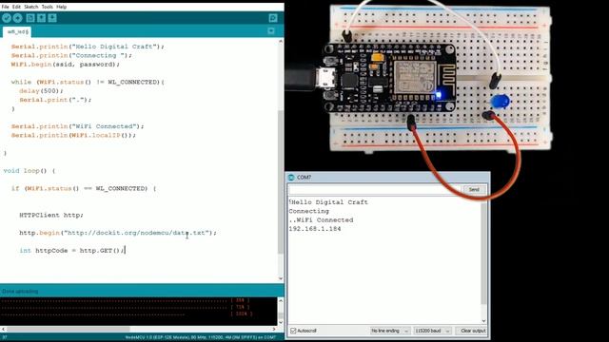Viewport: 609px width, 342px height.
Task: Click the 'int httpCode = http.GET()' line
Action: [x=71, y=251]
